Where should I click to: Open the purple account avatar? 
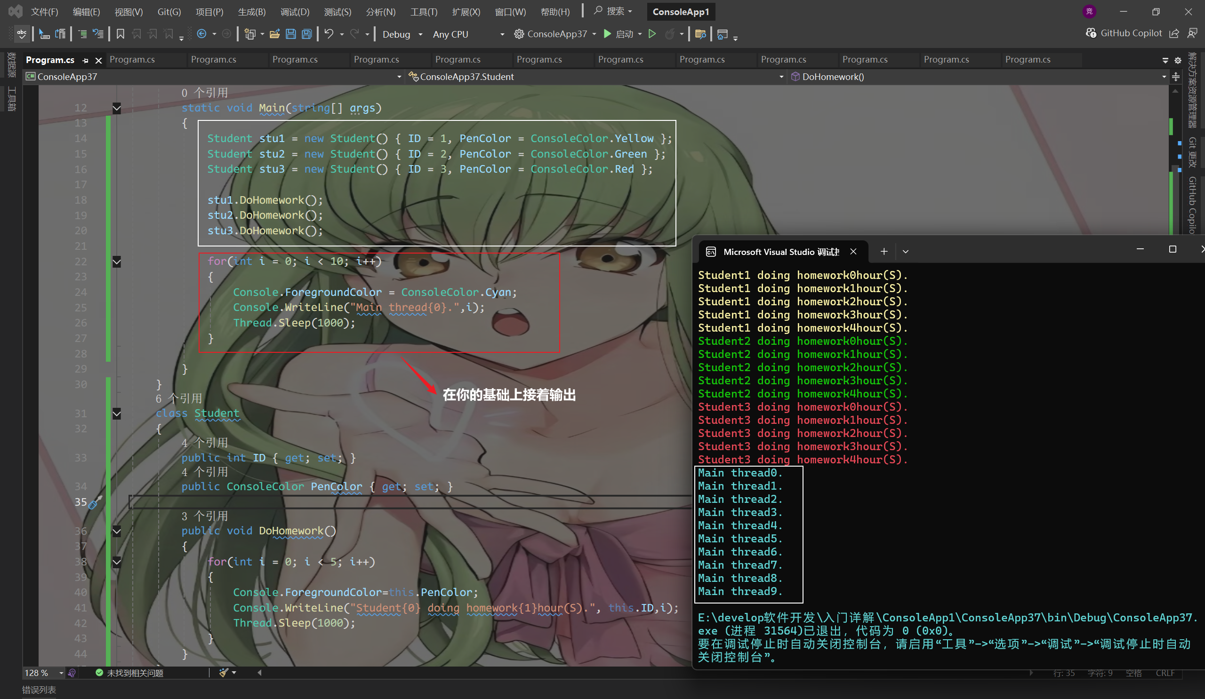(1089, 11)
